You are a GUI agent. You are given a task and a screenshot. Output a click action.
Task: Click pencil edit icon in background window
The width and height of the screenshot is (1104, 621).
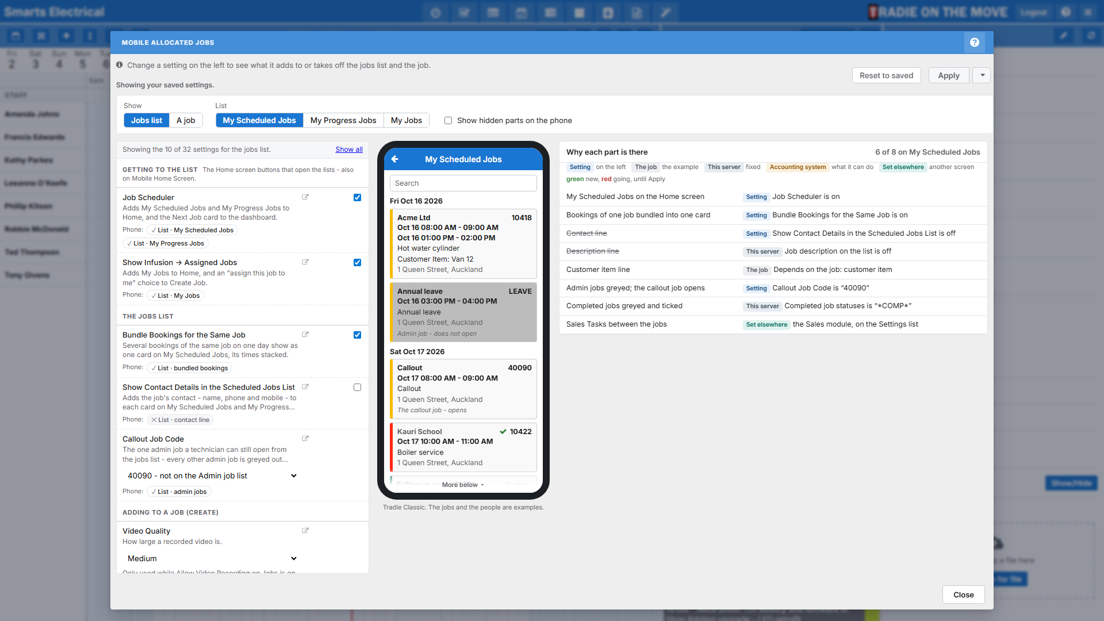[x=1064, y=36]
